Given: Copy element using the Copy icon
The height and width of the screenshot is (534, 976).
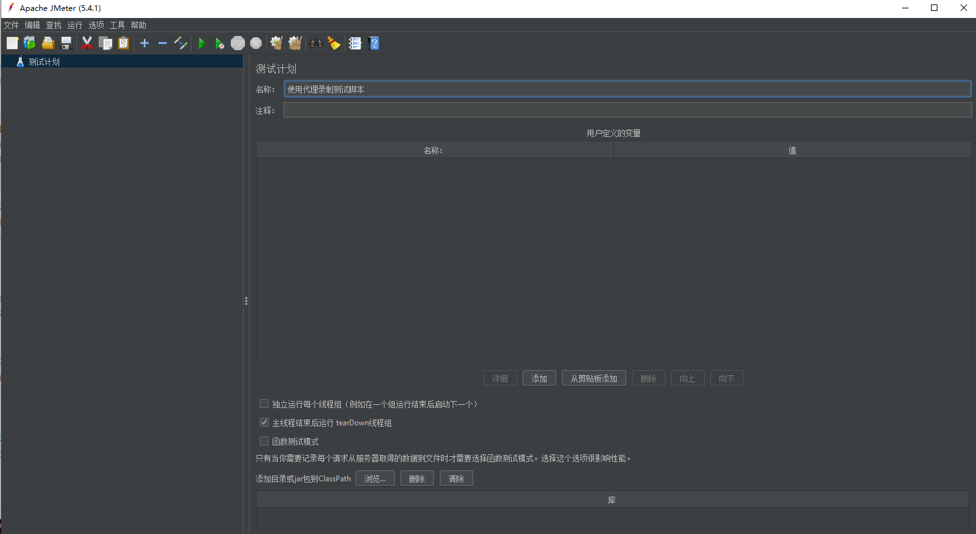Looking at the screenshot, I should (105, 43).
